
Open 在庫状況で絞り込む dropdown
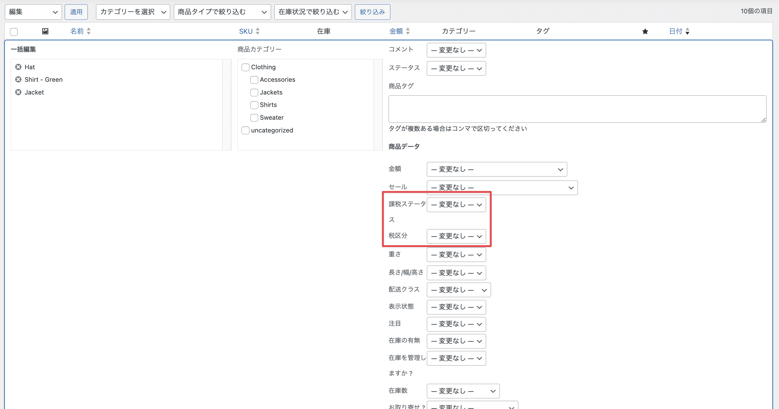313,12
